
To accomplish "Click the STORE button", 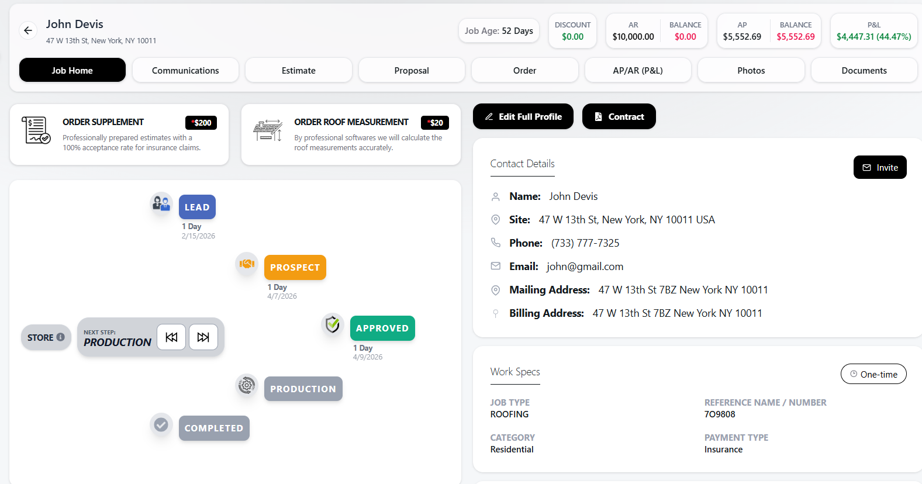I will pyautogui.click(x=46, y=337).
